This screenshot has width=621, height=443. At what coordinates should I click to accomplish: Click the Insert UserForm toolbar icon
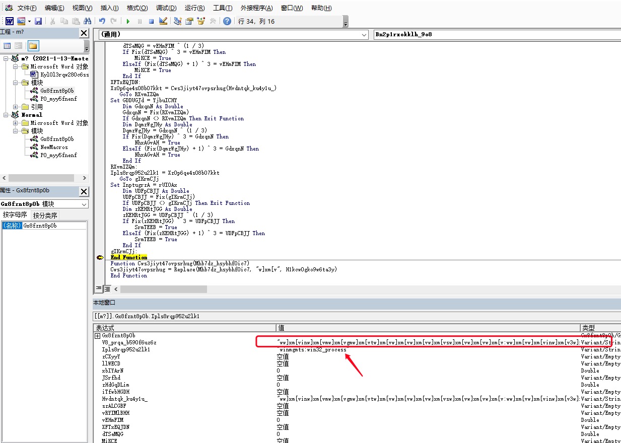pos(21,21)
